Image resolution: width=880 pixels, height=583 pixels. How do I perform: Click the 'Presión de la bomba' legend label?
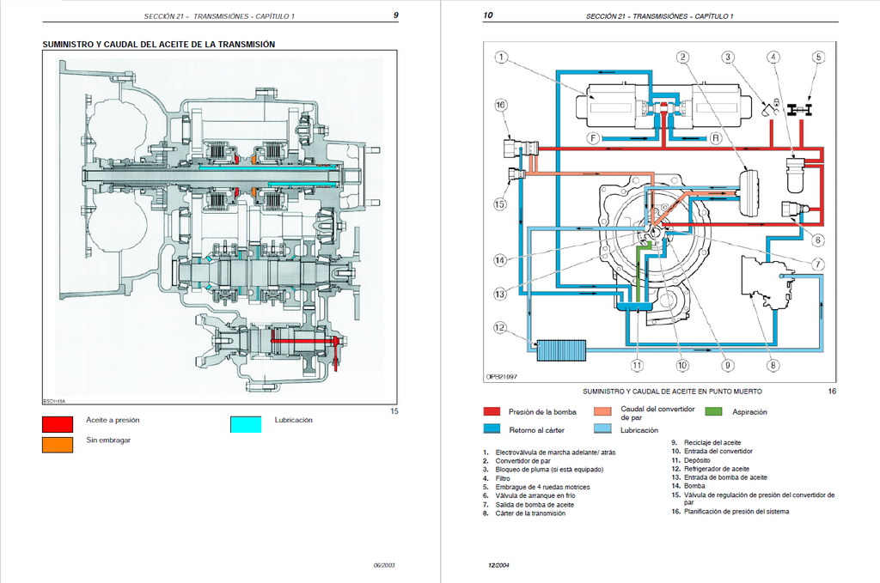(542, 412)
